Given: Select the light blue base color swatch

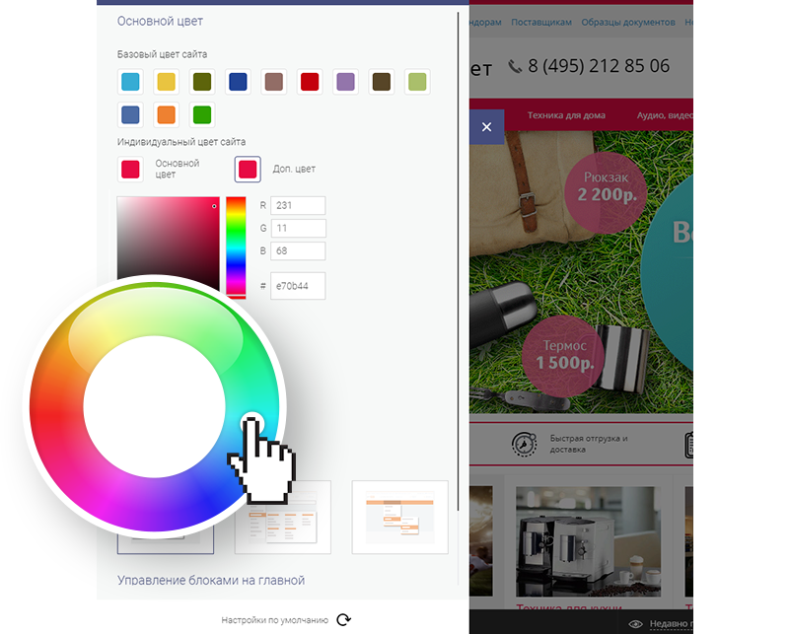Looking at the screenshot, I should (x=130, y=82).
